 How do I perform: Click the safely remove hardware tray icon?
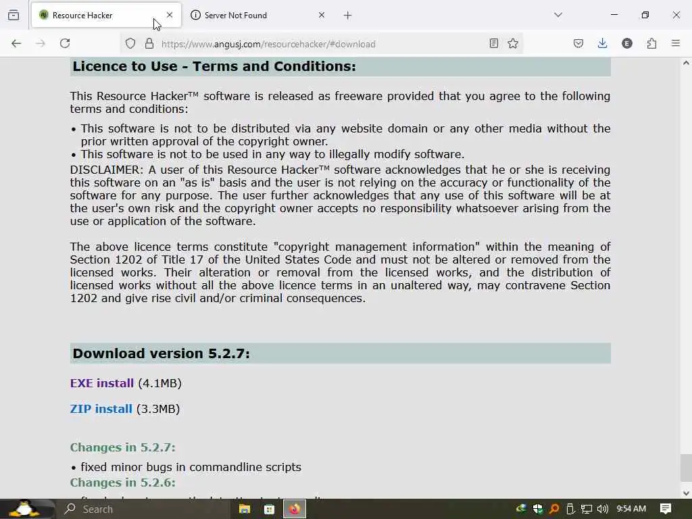pyautogui.click(x=570, y=509)
